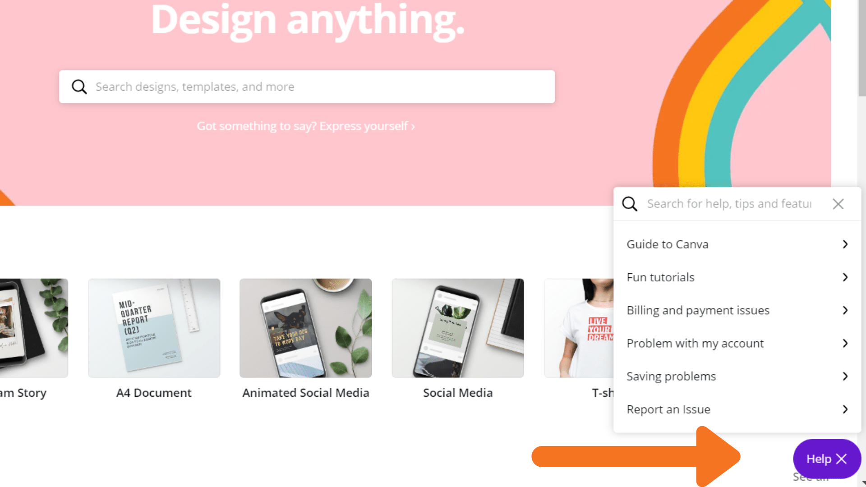
Task: Open Problem with my account chevron
Action: [x=845, y=343]
